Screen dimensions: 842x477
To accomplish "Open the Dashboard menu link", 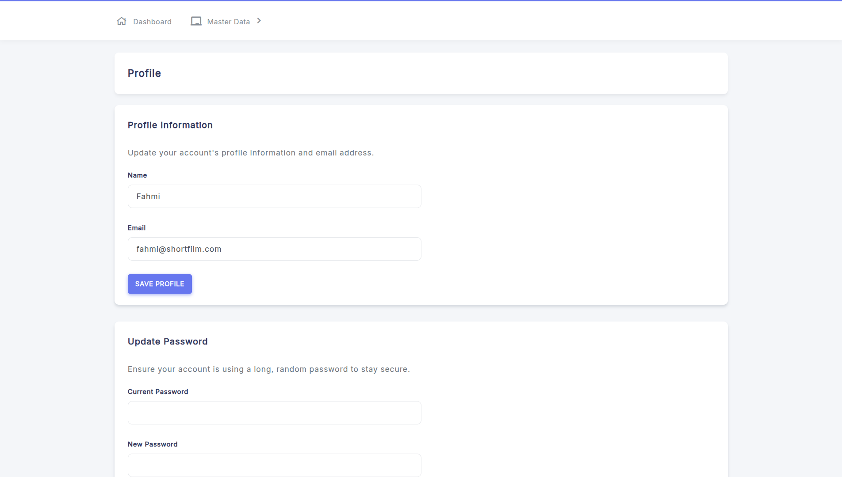I will 152,22.
